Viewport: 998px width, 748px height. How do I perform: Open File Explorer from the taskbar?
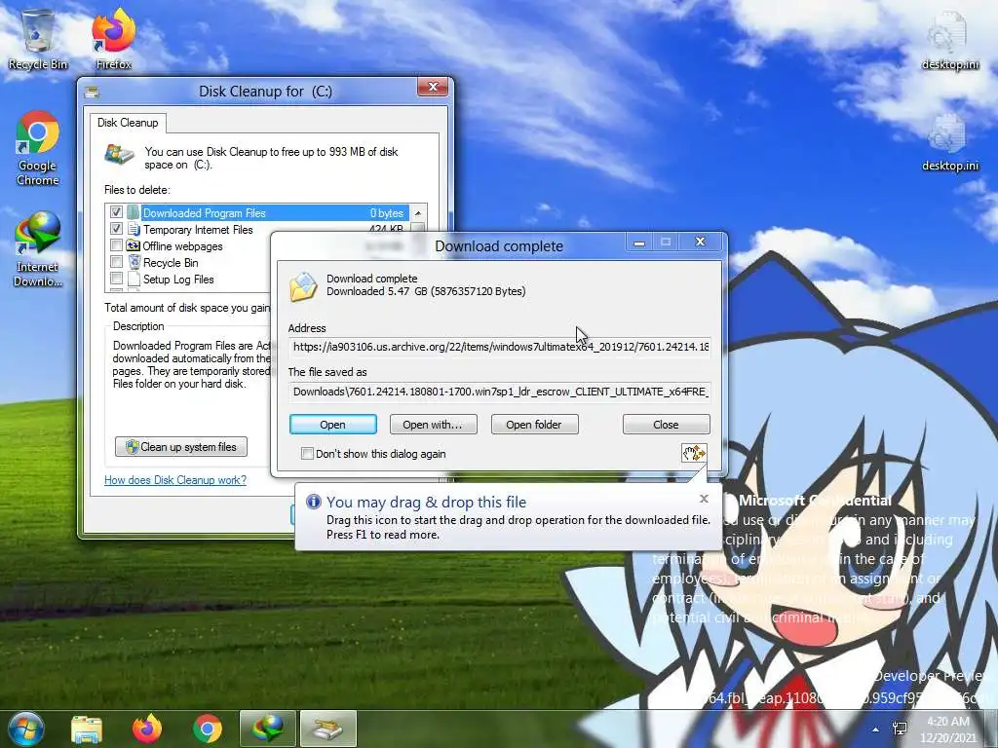[87, 729]
